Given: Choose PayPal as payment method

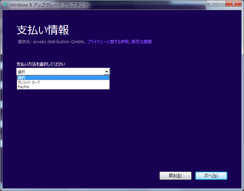Looking at the screenshot, I should point(63,87).
